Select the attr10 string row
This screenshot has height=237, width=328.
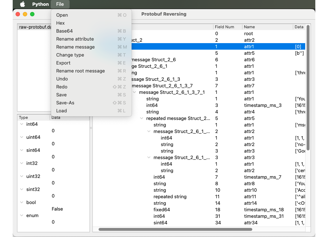199,190
